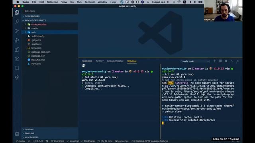
Task: Click the webcam video thumbnail
Action: tap(223, 11)
